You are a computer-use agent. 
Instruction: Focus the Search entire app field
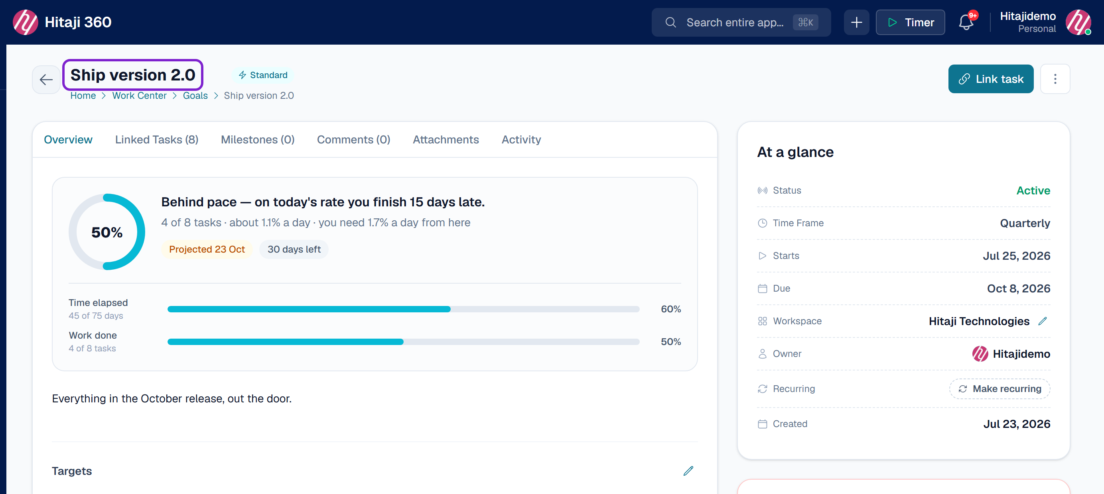(x=741, y=22)
